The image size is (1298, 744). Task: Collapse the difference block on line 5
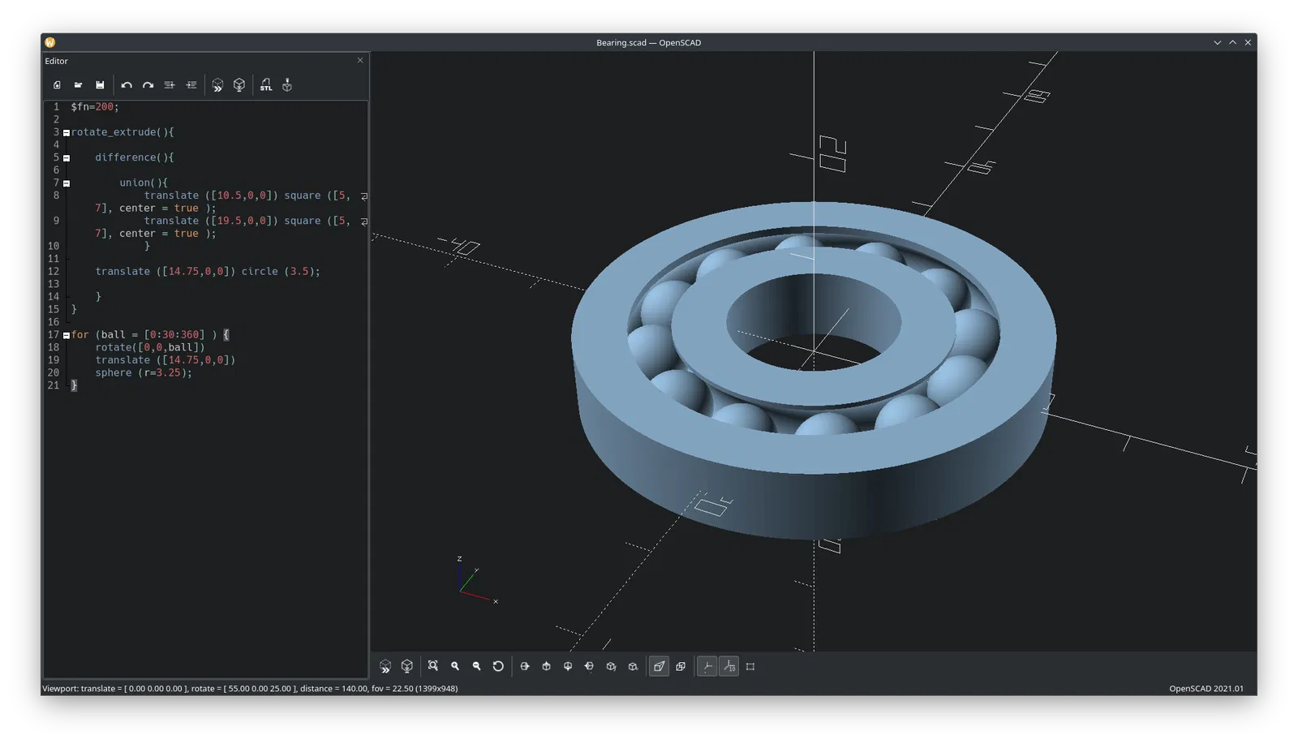coord(67,158)
